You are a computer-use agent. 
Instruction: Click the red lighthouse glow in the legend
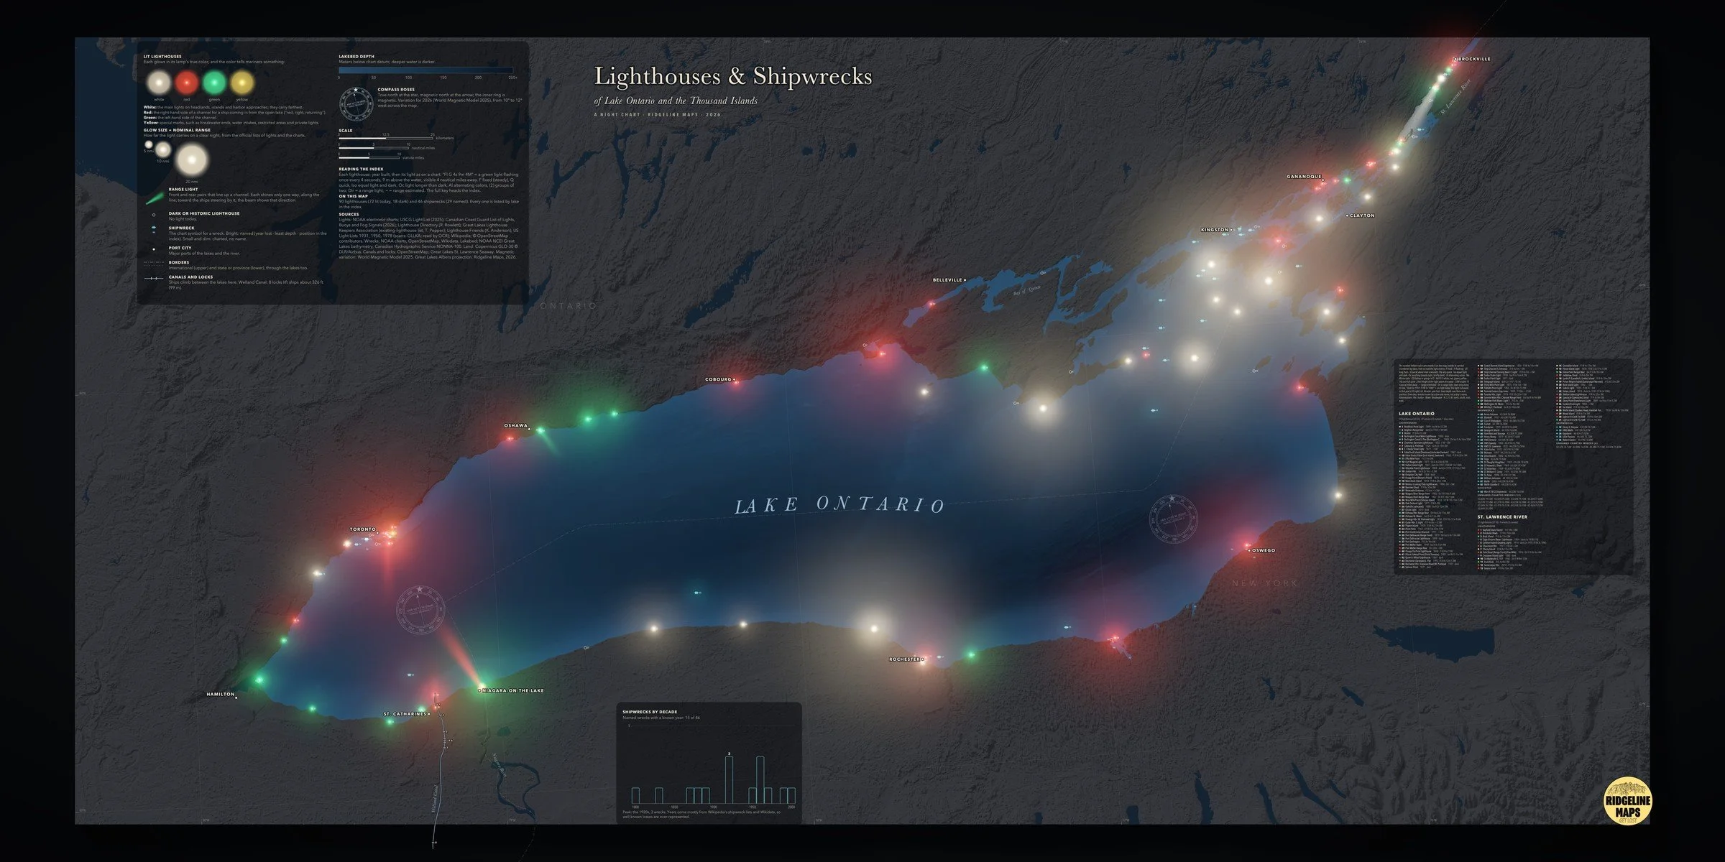187,82
